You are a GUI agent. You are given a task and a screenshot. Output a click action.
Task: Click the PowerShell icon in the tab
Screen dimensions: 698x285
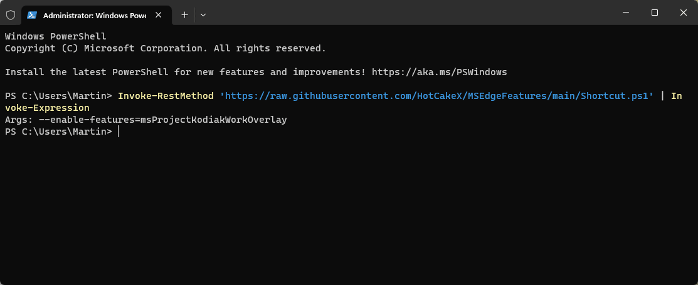tap(31, 14)
